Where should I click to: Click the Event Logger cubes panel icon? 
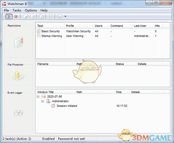[x=19, y=113]
